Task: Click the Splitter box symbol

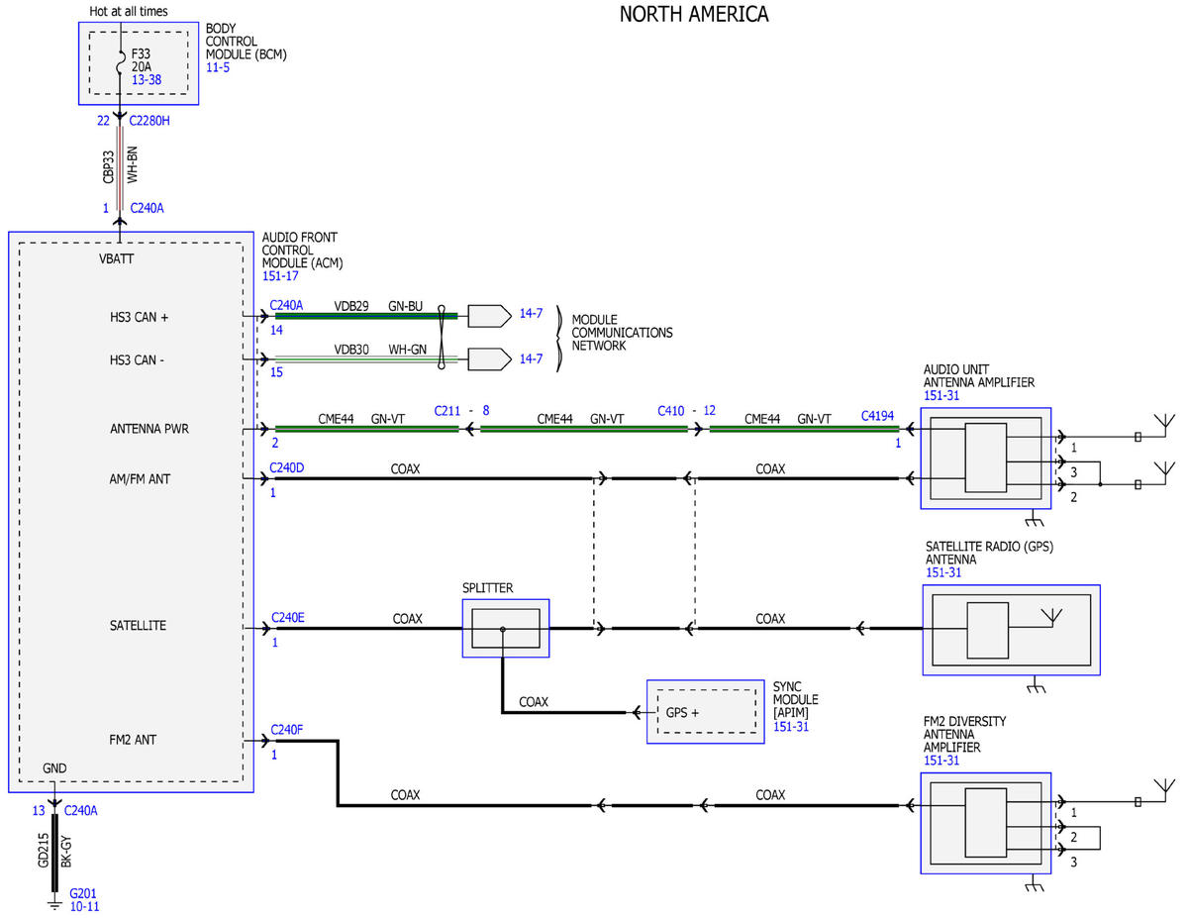Action: tap(505, 628)
